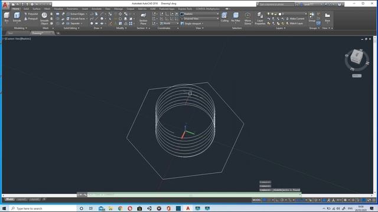Open the World UCS dropdown
The width and height of the screenshot is (378, 212).
tap(170, 24)
